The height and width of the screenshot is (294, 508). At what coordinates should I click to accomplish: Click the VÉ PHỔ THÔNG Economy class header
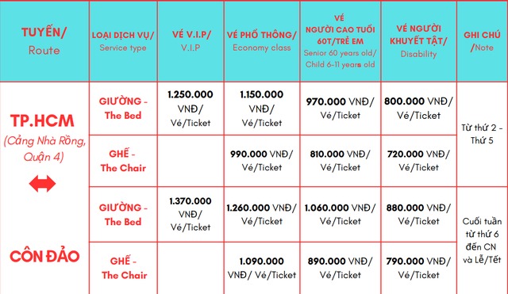coord(262,41)
